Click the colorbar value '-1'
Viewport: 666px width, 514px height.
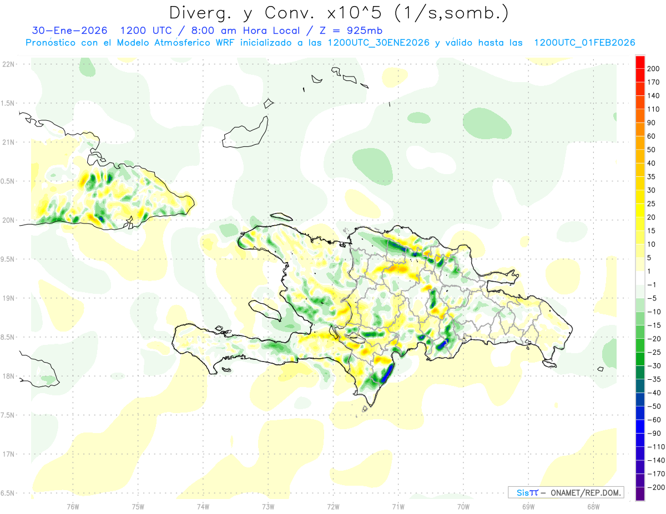[653, 284]
